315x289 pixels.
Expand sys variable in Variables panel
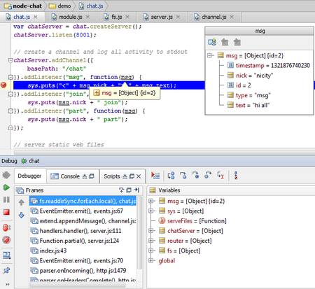(151, 211)
